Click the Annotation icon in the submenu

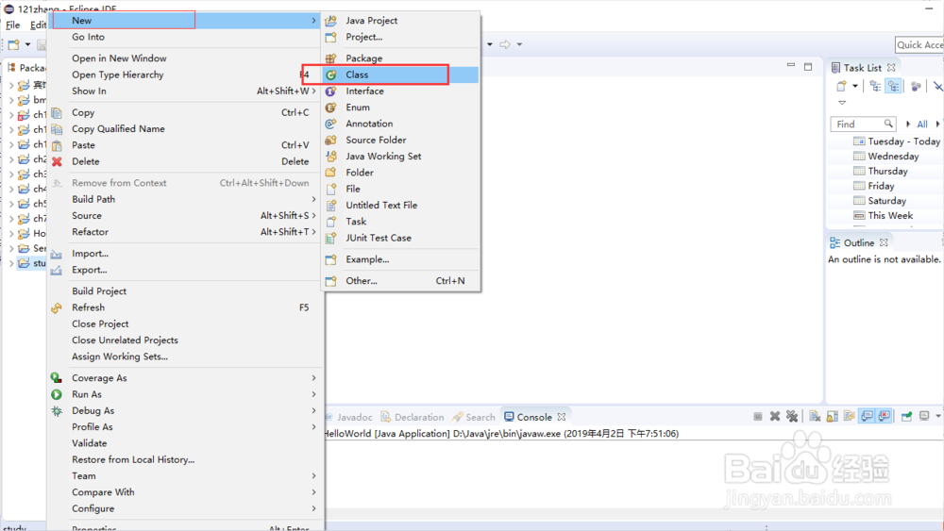(330, 124)
